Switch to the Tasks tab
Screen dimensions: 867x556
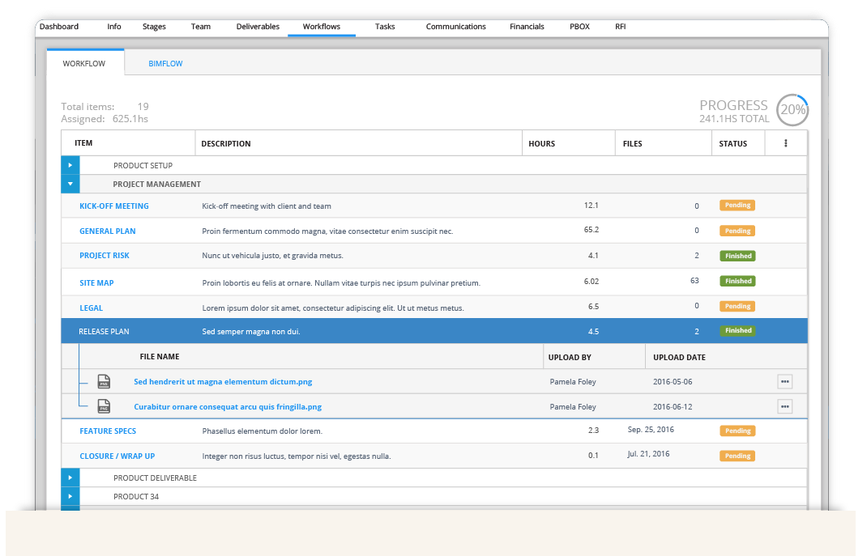point(385,27)
